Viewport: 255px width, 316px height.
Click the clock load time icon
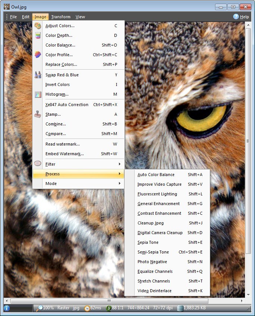(x=87, y=309)
